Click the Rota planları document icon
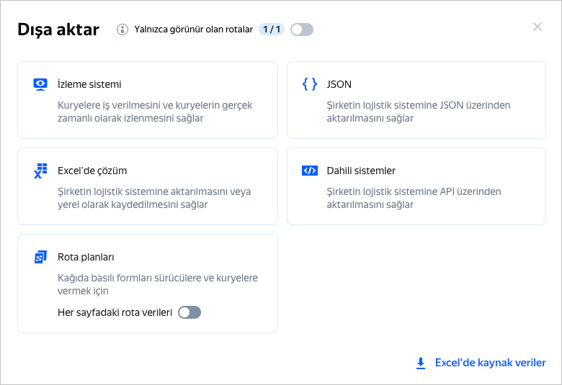Screen dimensions: 562x385 [x=40, y=257]
